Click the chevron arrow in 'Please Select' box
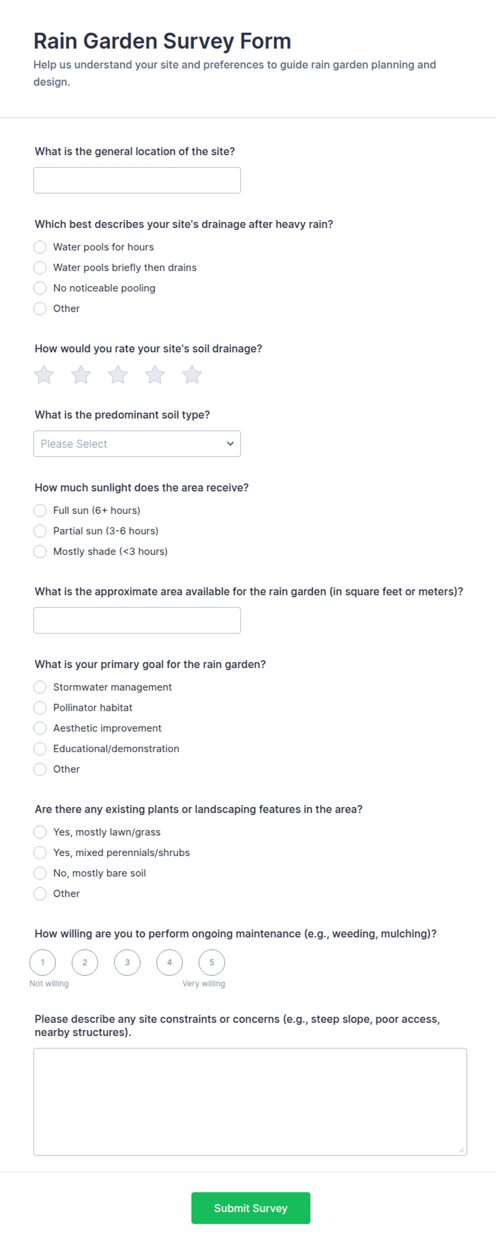Viewport: 496px width, 1250px height. tap(230, 444)
